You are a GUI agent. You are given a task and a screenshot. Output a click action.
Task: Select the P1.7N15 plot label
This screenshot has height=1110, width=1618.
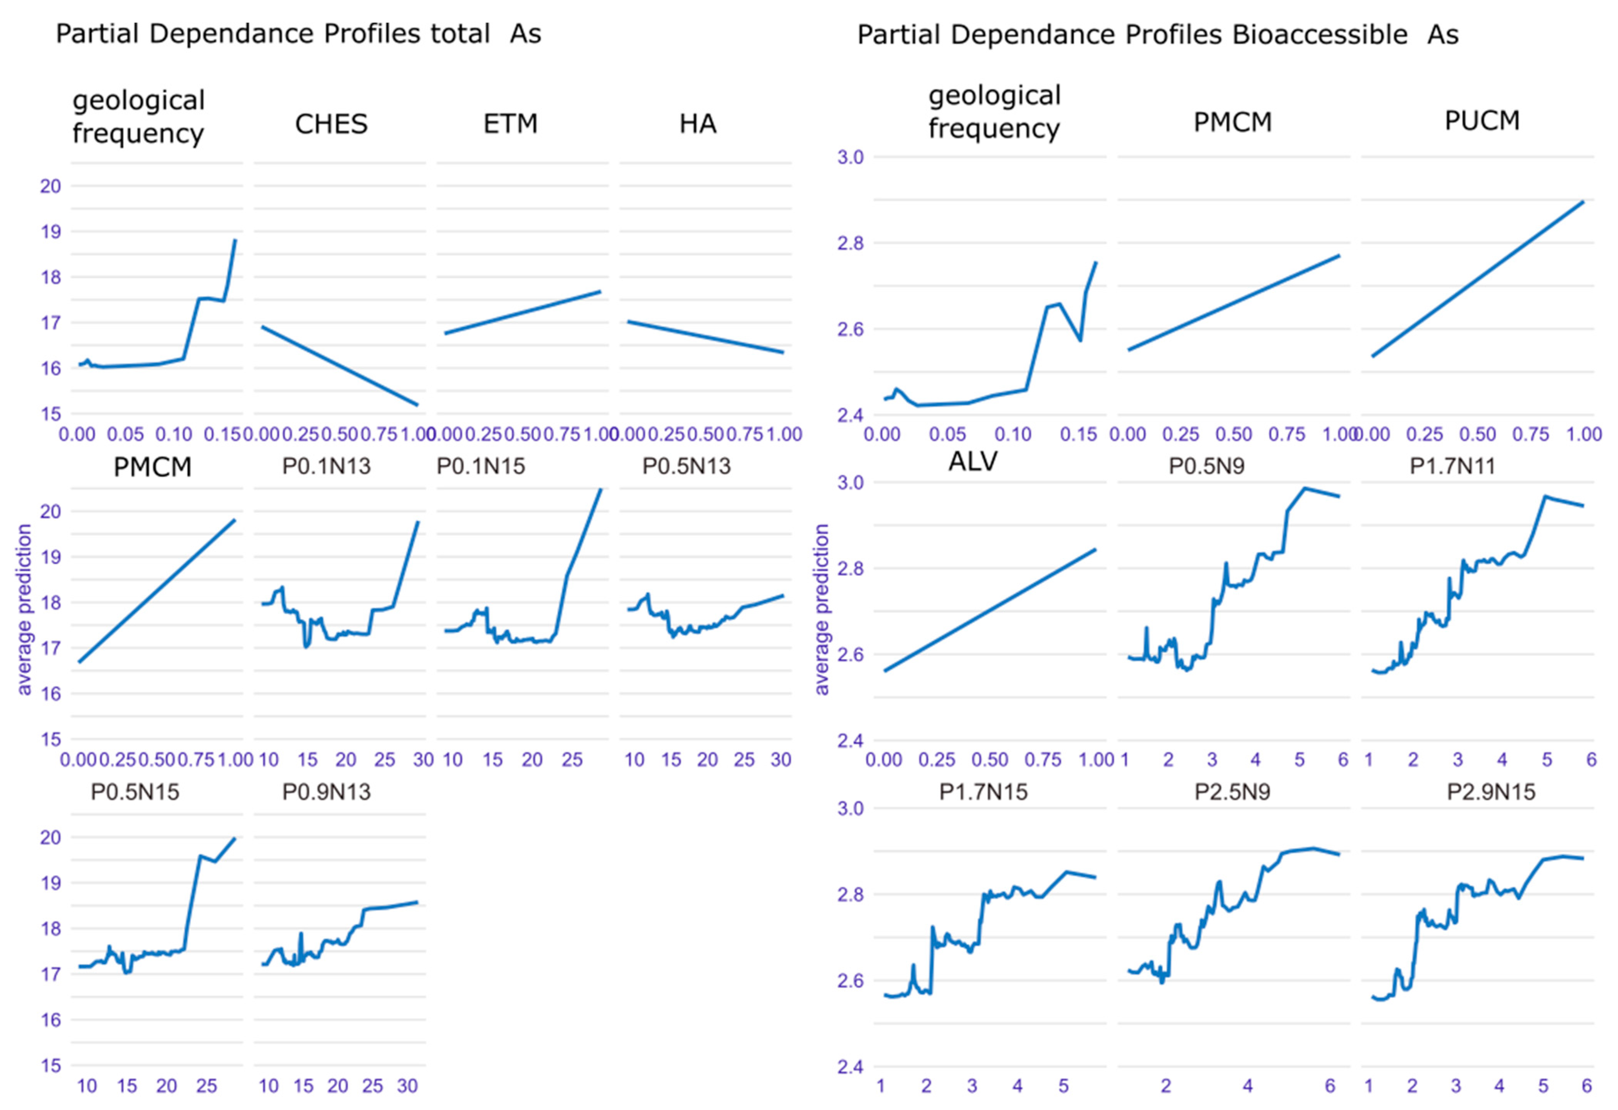tap(983, 792)
